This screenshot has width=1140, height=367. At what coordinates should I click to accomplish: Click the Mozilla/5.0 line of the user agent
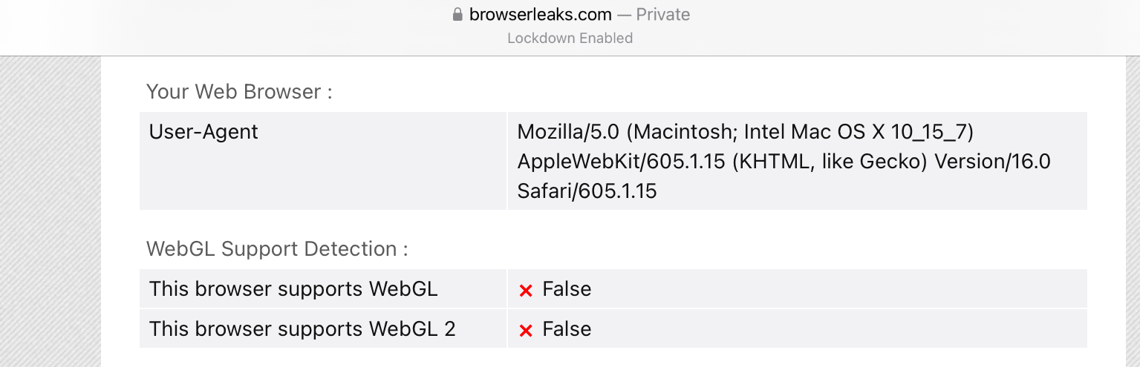point(745,132)
